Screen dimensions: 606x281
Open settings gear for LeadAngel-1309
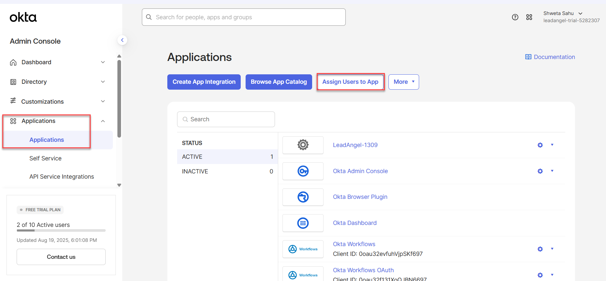coord(540,145)
